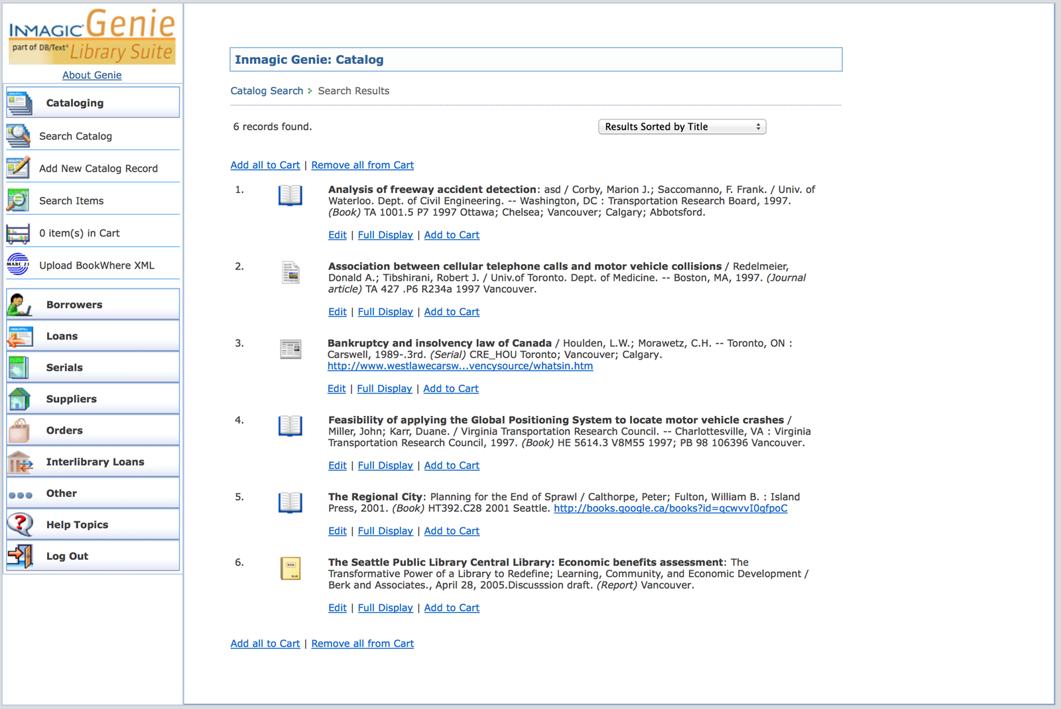
Task: Click the Cataloging section icon
Action: pyautogui.click(x=19, y=103)
